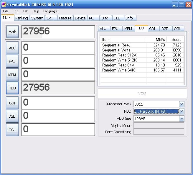Expand the HDD drive dropdown arrow
The width and height of the screenshot is (193, 175).
(182, 111)
